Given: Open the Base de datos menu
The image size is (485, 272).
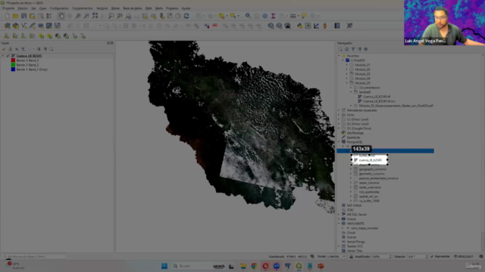Looking at the screenshot, I should click(x=133, y=8).
